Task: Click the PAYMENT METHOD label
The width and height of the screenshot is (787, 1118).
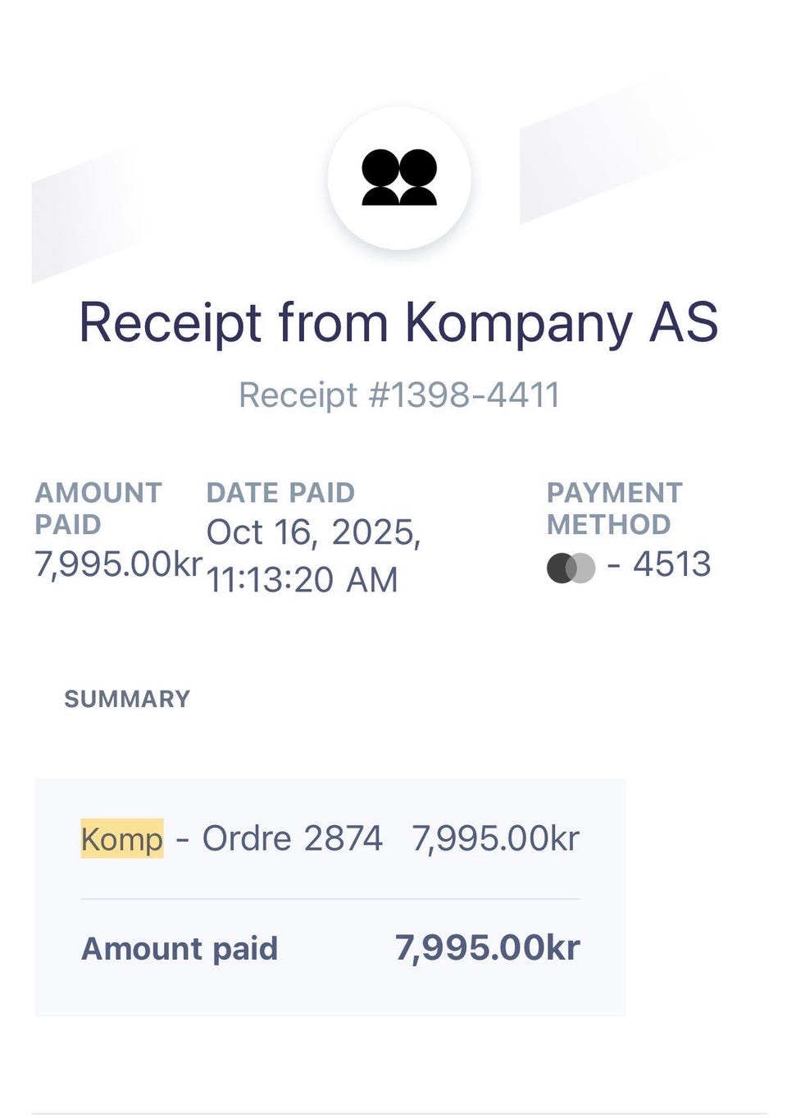Action: 614,508
